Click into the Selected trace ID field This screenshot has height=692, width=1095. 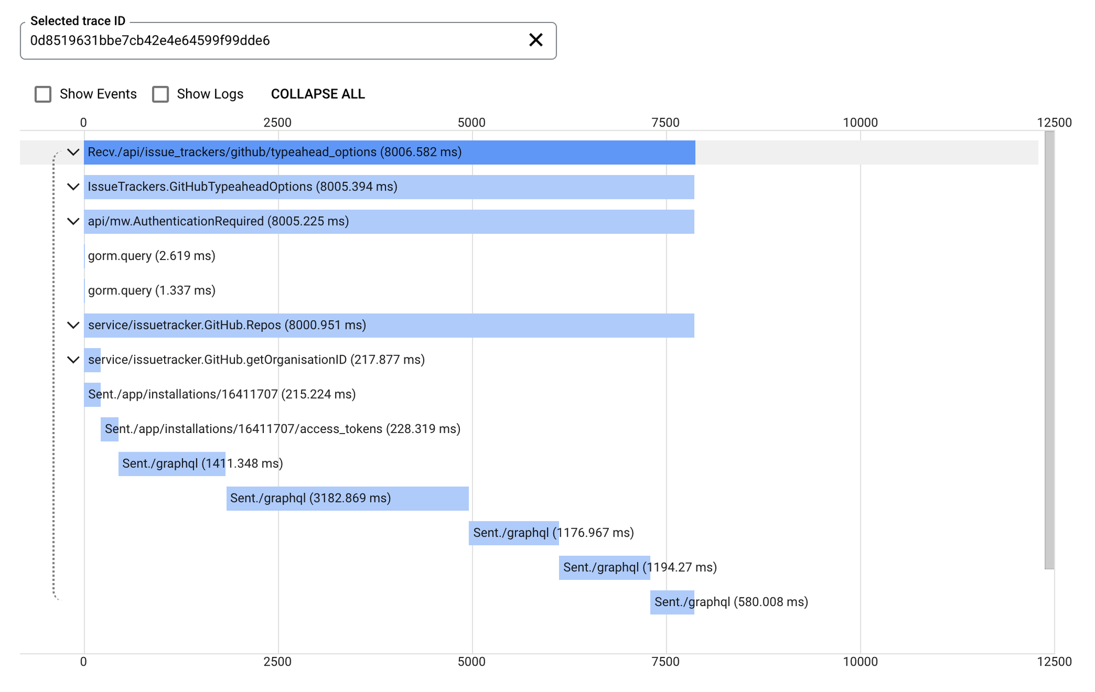coord(274,41)
